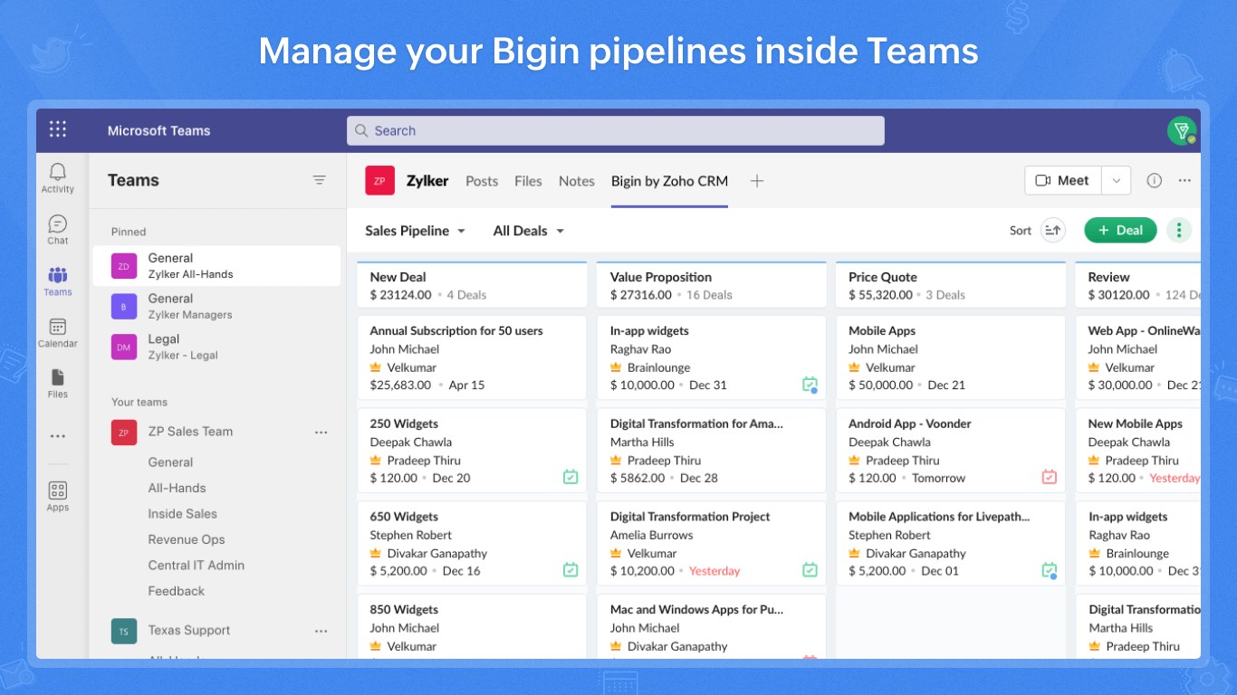
Task: Click Price Quote stage header
Action: (x=951, y=285)
